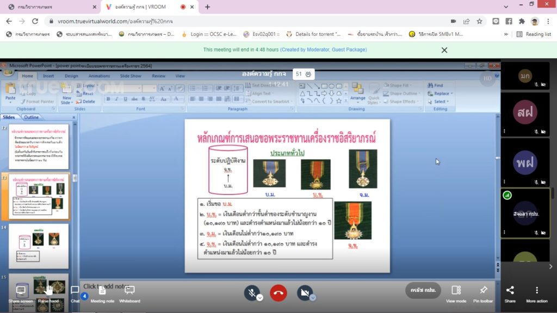The height and width of the screenshot is (313, 557).
Task: Toggle the HD quality badge
Action: [x=487, y=78]
